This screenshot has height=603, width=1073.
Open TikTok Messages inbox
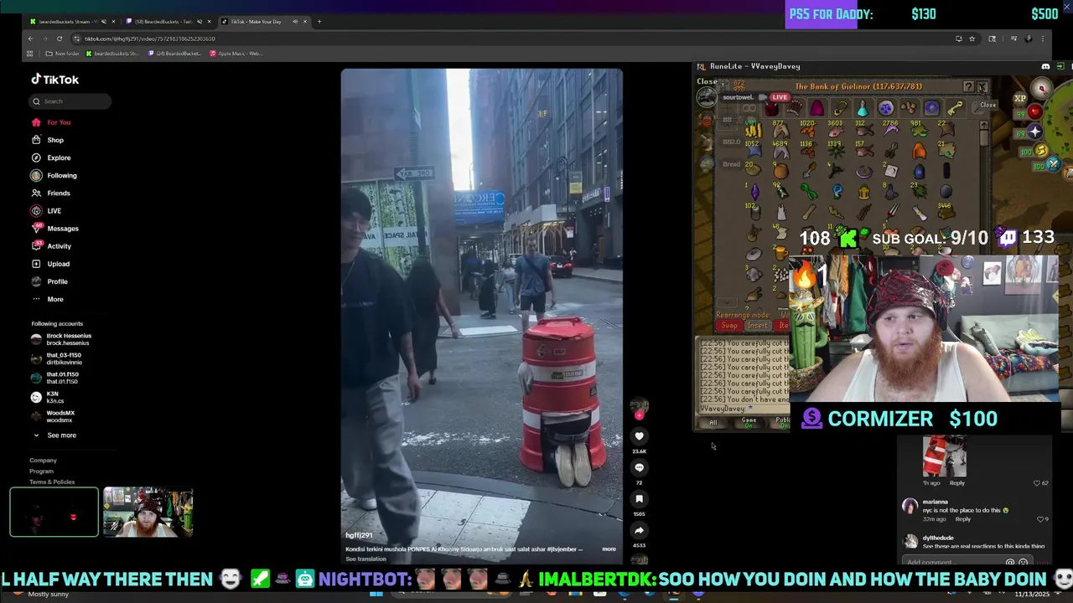pyautogui.click(x=54, y=228)
